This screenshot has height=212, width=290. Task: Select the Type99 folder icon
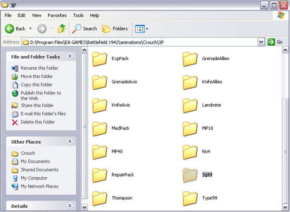click(x=190, y=199)
